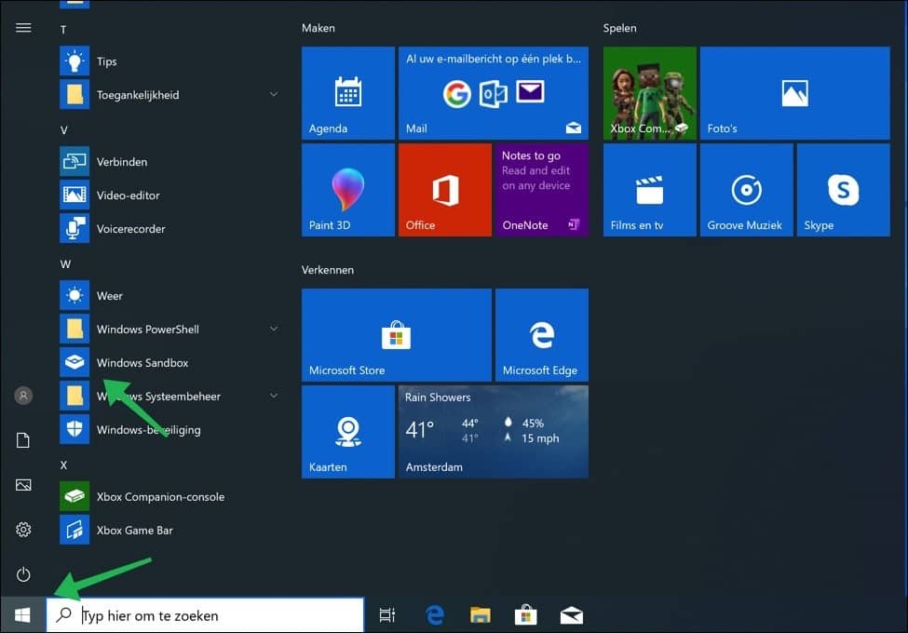Open File Explorer on the taskbar

pyautogui.click(x=480, y=615)
